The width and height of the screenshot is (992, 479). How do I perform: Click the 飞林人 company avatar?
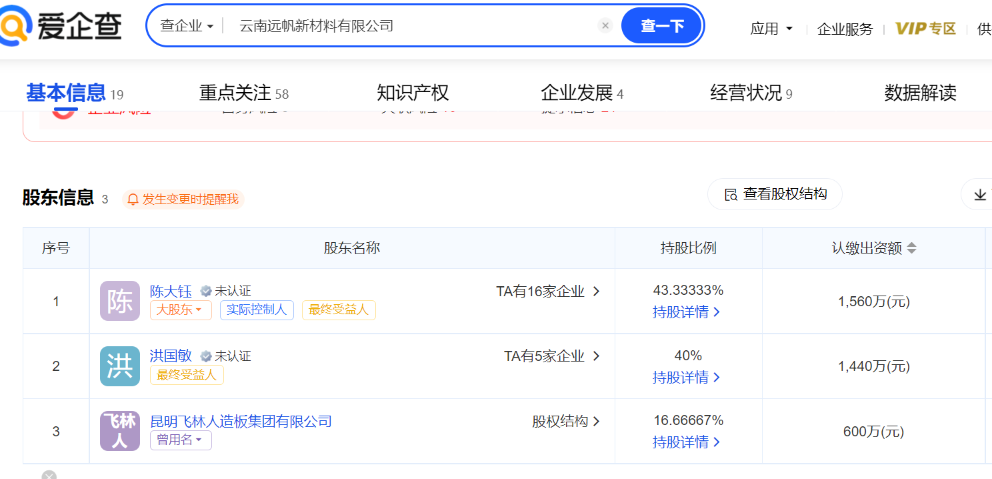pos(120,431)
